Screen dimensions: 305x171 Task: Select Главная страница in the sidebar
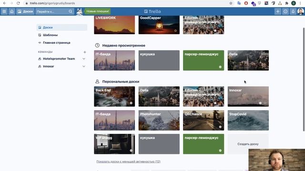coord(62,42)
